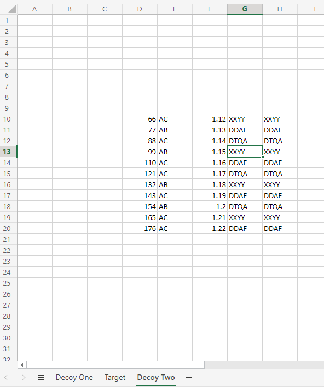Click cell with value 165
This screenshot has width=324, height=387.
coord(140,217)
